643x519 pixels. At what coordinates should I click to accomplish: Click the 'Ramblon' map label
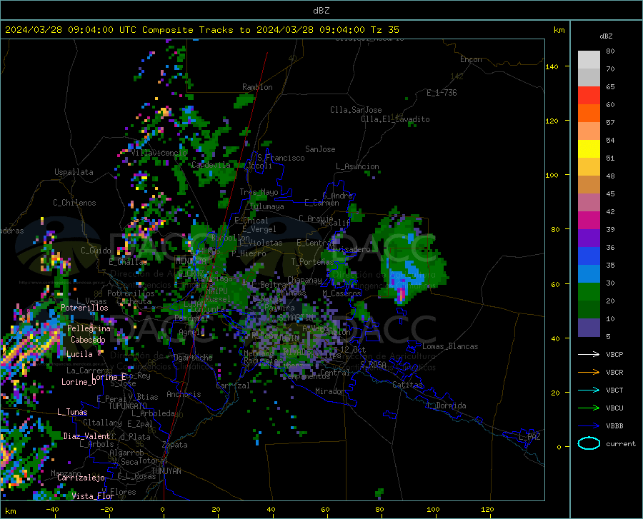pyautogui.click(x=257, y=87)
